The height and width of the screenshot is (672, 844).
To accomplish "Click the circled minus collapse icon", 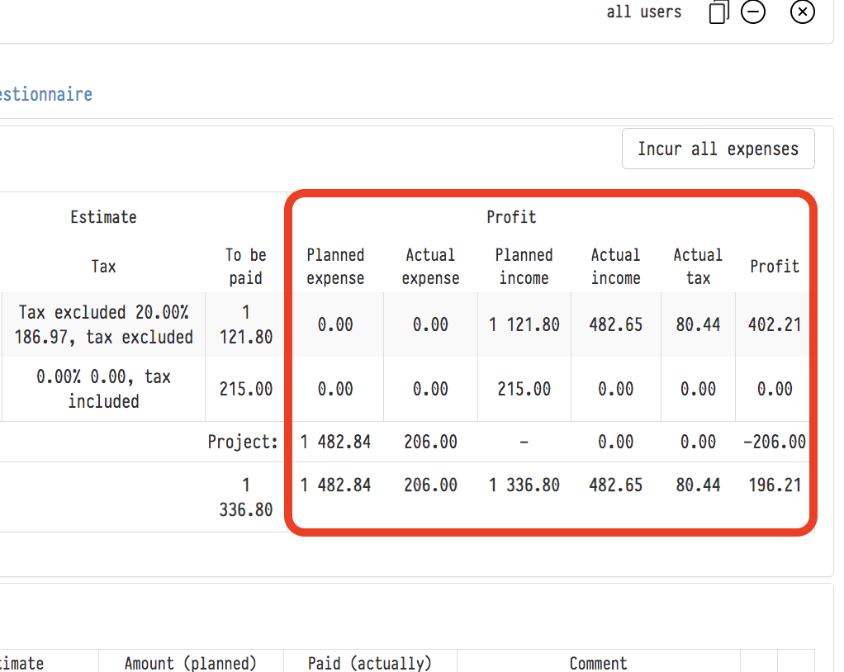I will [753, 12].
